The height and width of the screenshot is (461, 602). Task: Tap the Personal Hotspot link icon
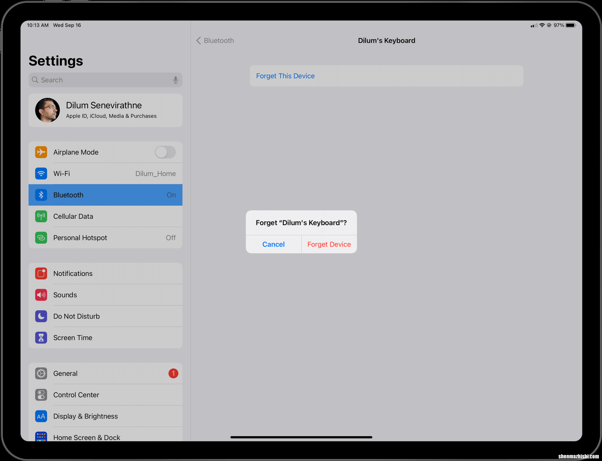pos(41,238)
